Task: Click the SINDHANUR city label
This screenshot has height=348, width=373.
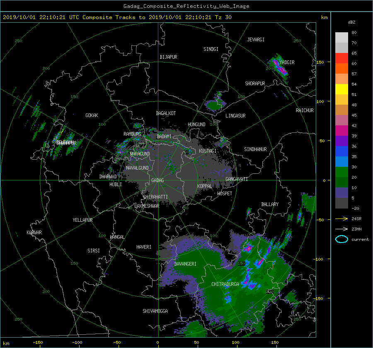Action: (255, 149)
